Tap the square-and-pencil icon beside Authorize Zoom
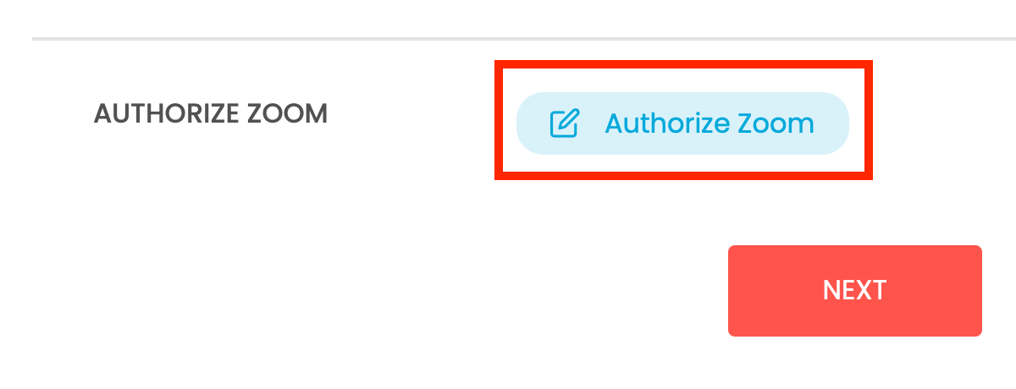 [x=564, y=123]
